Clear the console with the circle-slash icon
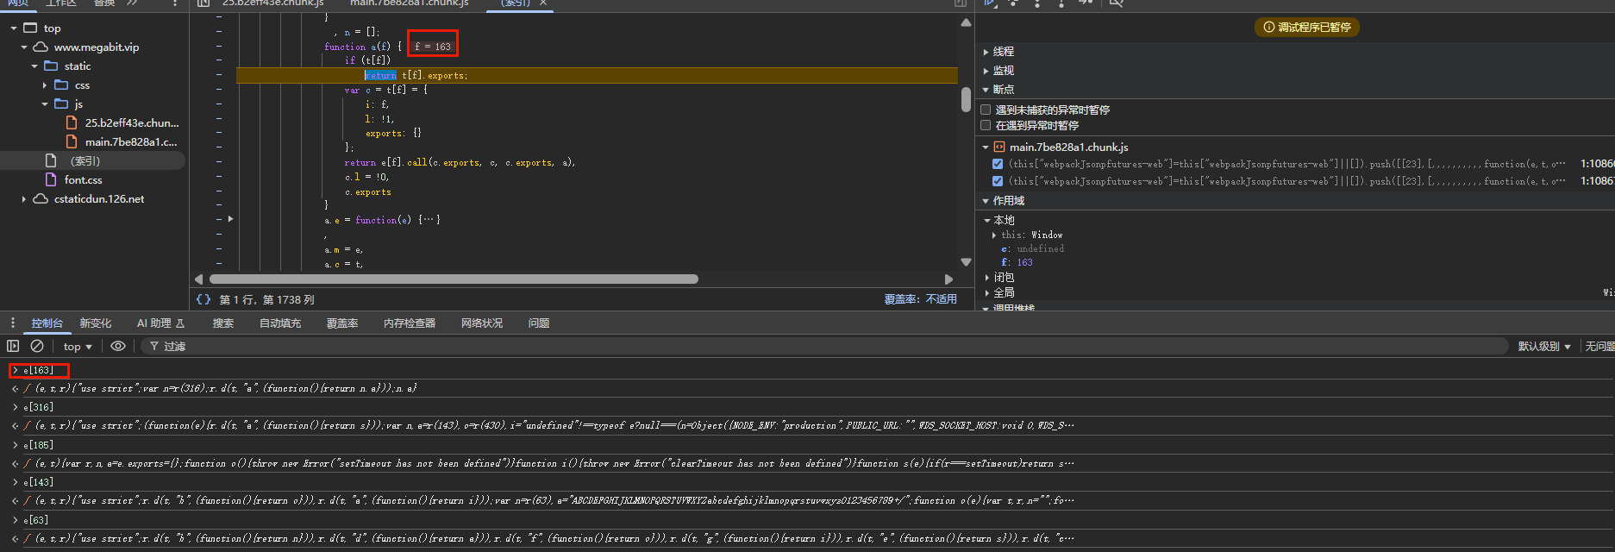 pyautogui.click(x=37, y=346)
